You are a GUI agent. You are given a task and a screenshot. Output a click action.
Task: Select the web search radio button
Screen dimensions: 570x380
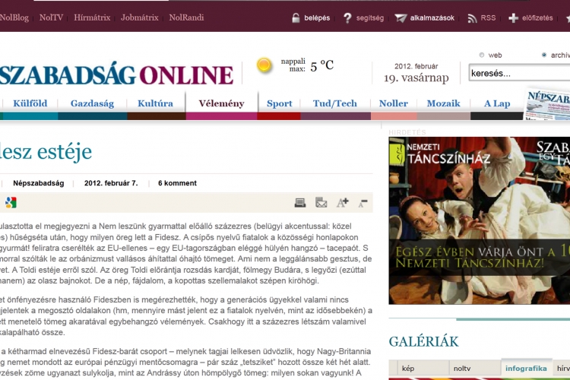[x=482, y=55]
